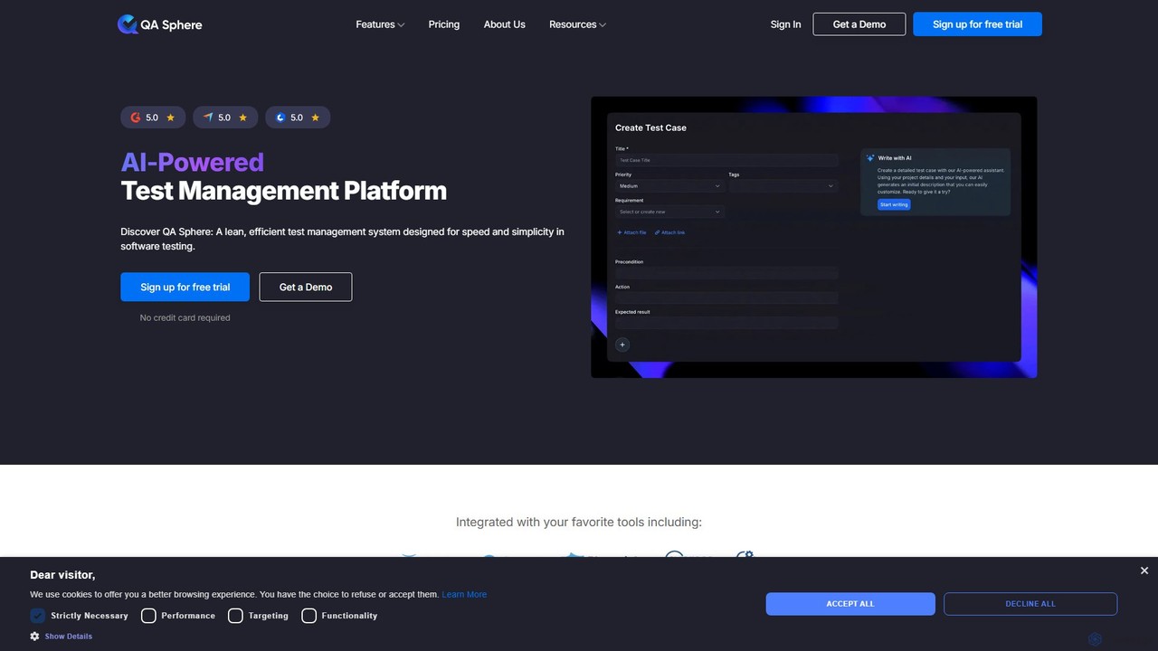The width and height of the screenshot is (1158, 651).
Task: Click the 'No credit card required' text
Action: click(x=185, y=318)
